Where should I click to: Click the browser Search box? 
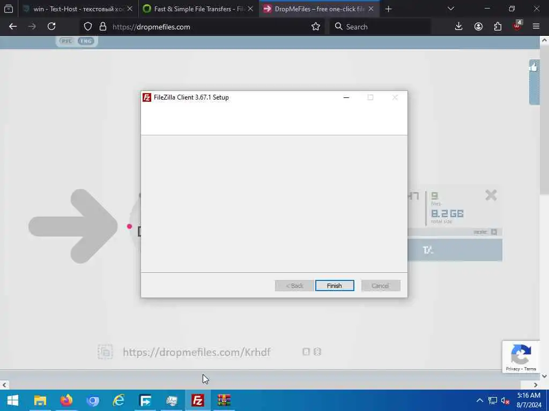click(x=380, y=27)
